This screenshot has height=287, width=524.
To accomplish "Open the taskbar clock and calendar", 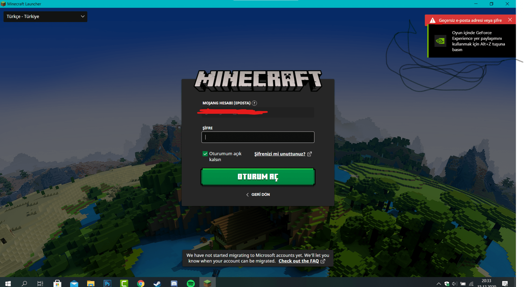I will [487, 283].
